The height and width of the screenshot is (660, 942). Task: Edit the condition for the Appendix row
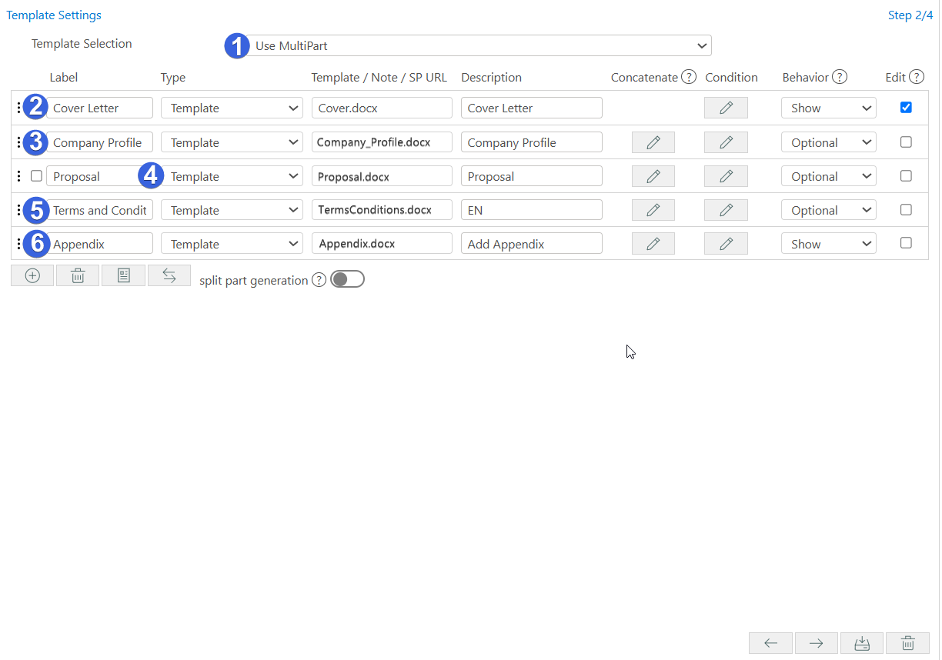click(x=726, y=244)
